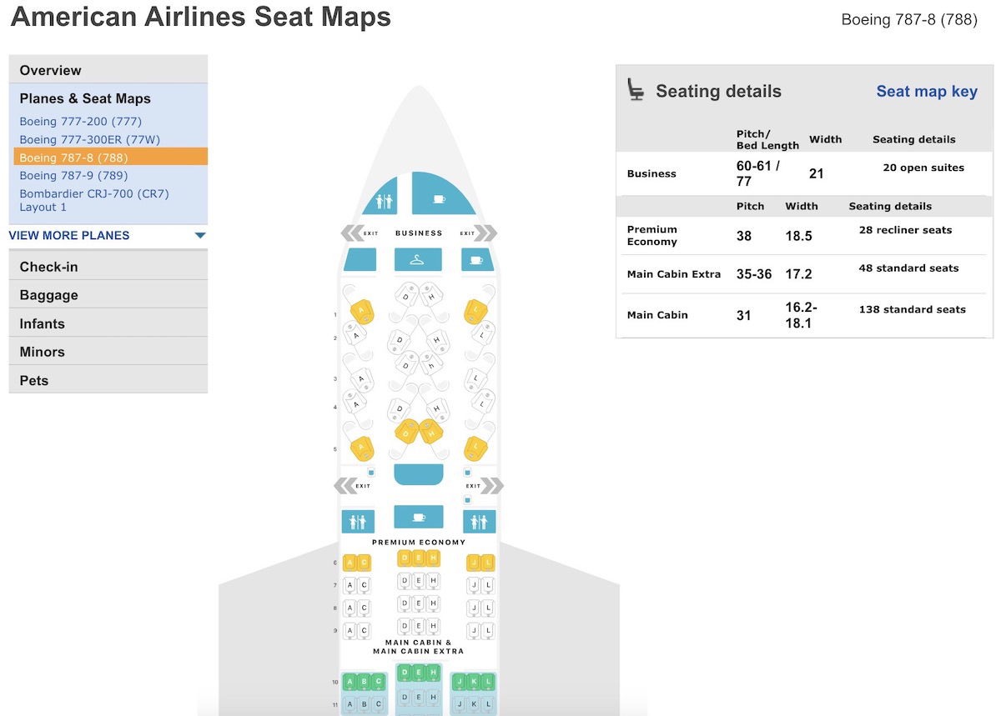Expand the Check-in section
This screenshot has width=1001, height=716.
click(x=108, y=267)
